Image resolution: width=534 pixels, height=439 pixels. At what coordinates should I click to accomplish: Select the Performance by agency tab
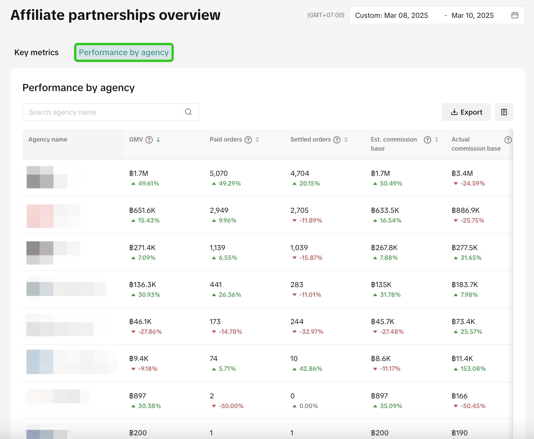click(x=124, y=52)
